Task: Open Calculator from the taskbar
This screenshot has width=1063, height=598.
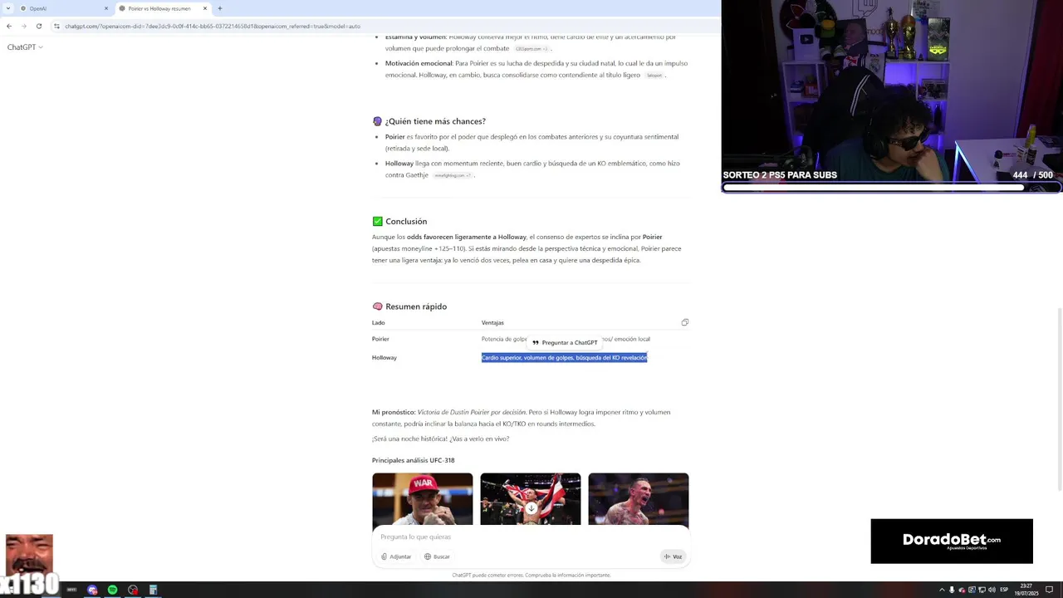Action: [153, 590]
